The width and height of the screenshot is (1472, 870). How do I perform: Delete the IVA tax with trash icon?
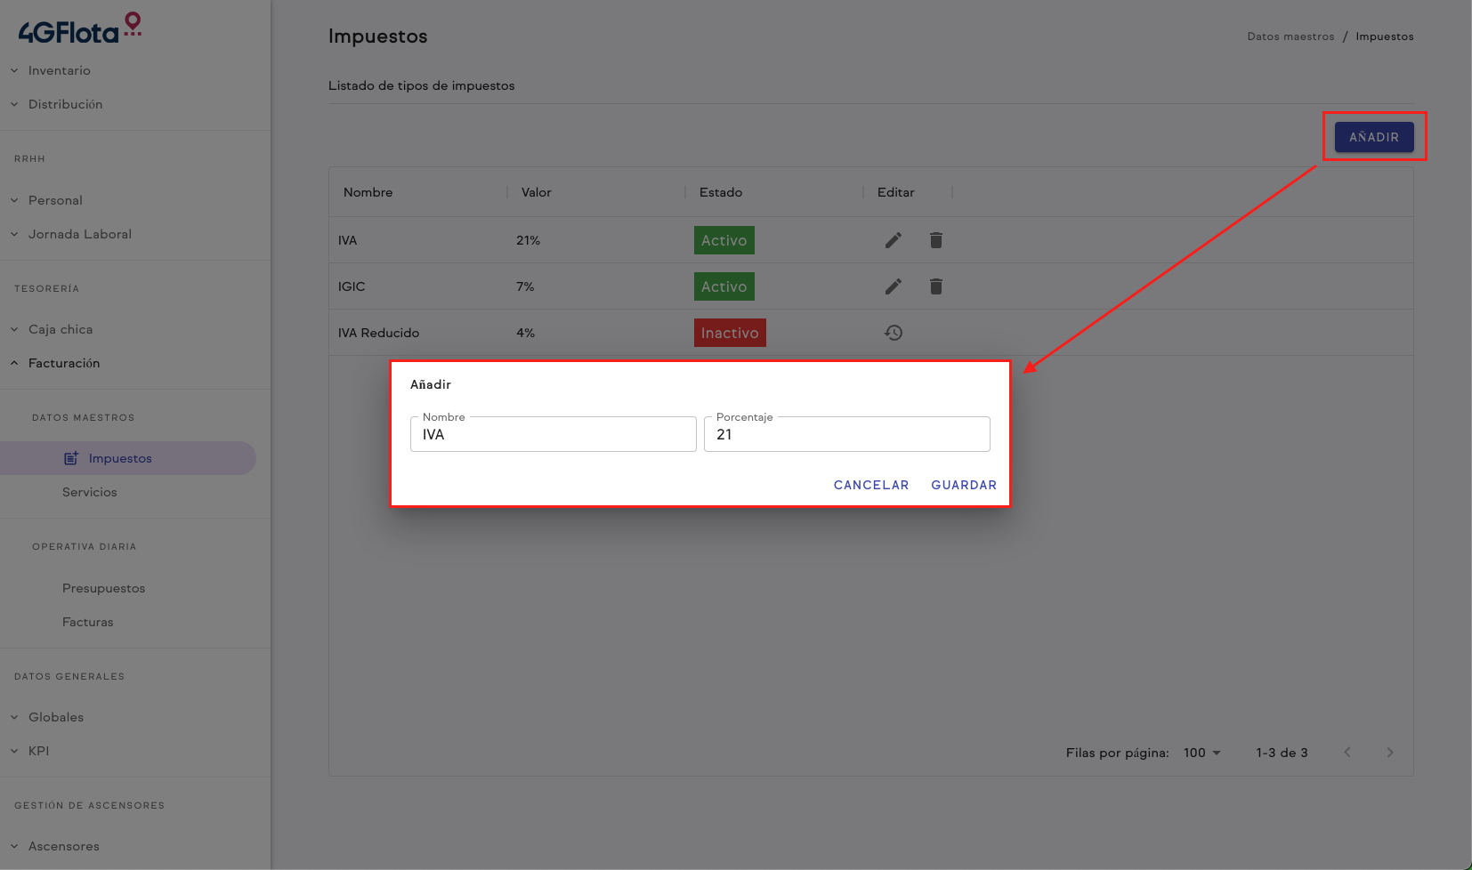coord(935,240)
